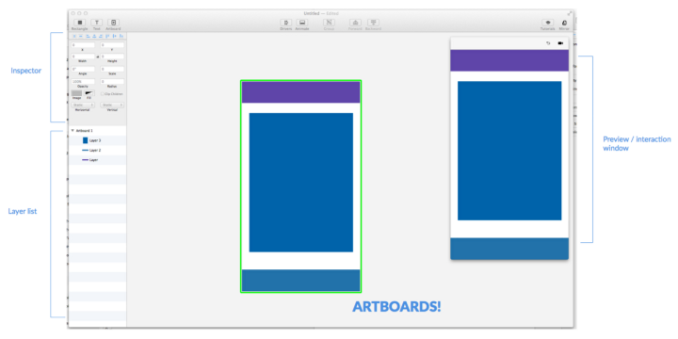
Task: Click the Image swatch in inspector
Action: tap(76, 93)
